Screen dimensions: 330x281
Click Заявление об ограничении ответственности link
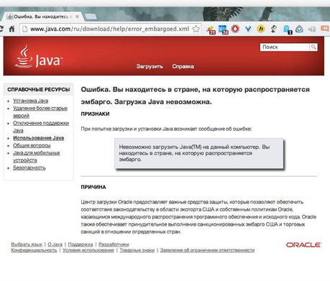(x=207, y=250)
